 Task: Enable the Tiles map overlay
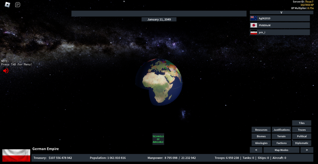(302, 123)
